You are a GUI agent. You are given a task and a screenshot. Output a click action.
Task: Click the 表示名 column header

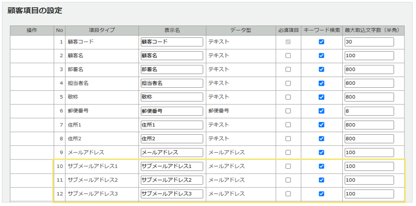[172, 30]
